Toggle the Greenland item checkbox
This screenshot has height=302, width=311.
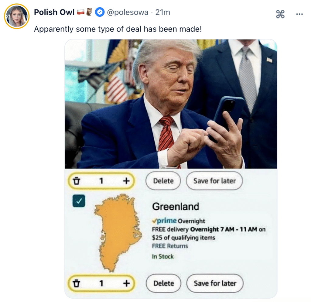click(x=79, y=201)
